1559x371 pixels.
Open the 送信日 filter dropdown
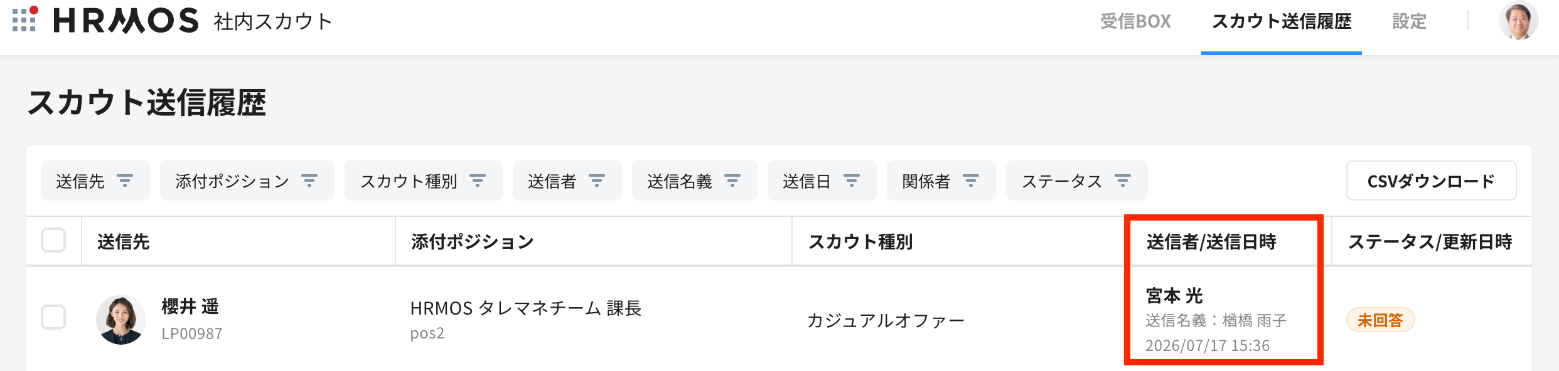(822, 181)
